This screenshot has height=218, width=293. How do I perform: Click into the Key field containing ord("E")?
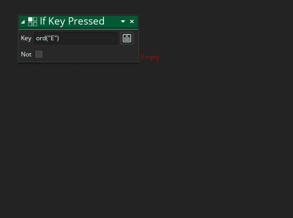click(76, 38)
